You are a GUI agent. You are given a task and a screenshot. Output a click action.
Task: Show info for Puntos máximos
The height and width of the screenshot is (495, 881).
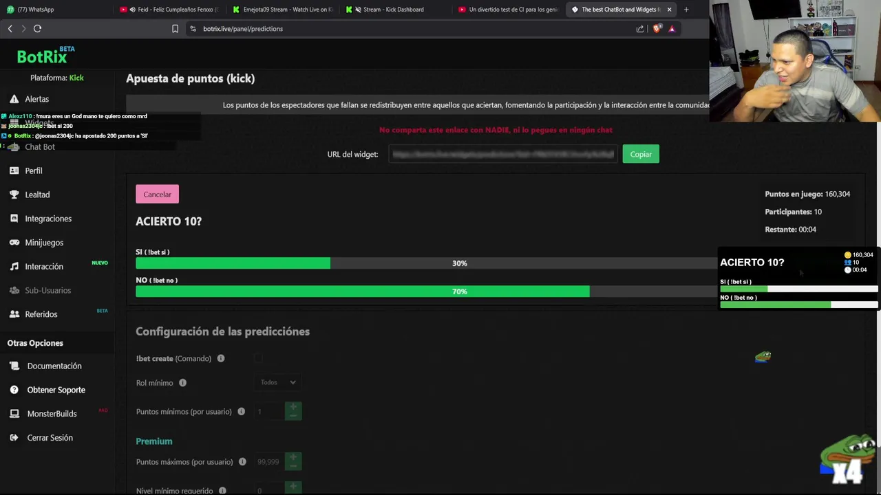pos(242,462)
